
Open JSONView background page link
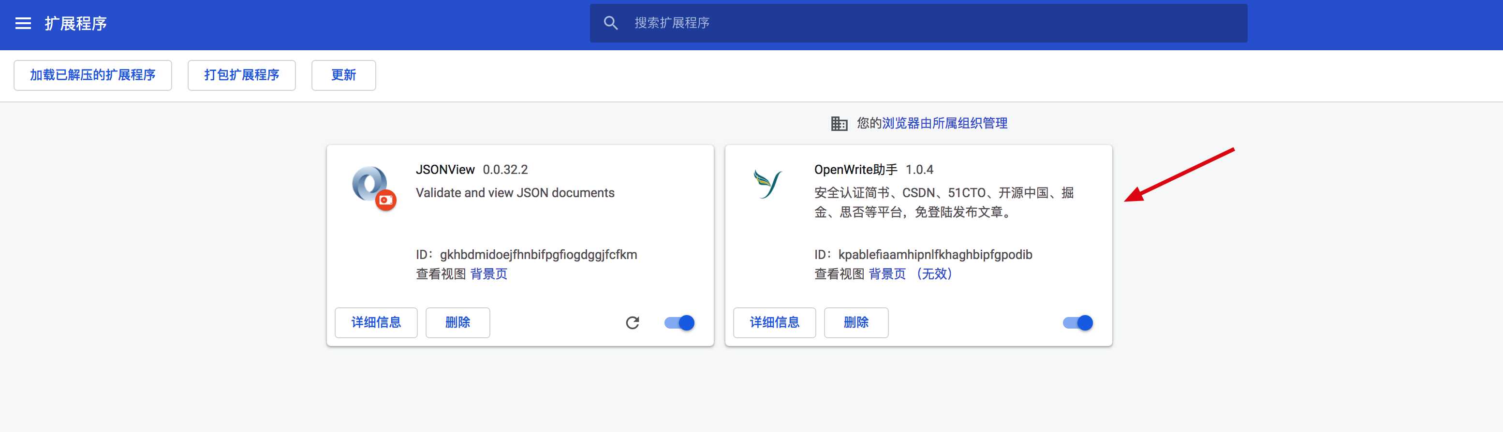point(489,274)
